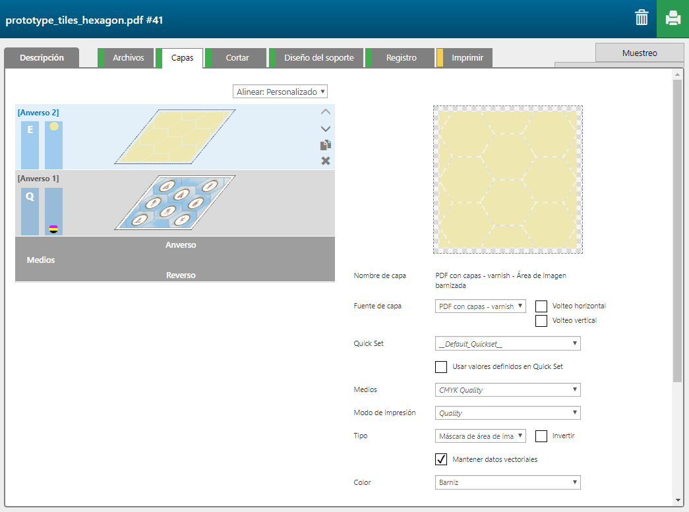
Task: Move the Anverso 2 layer up
Action: [x=326, y=112]
